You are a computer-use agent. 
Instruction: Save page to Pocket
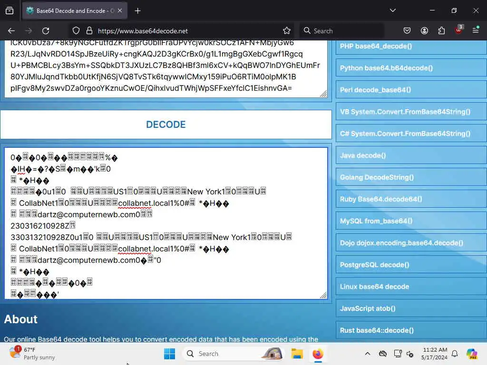(407, 30)
